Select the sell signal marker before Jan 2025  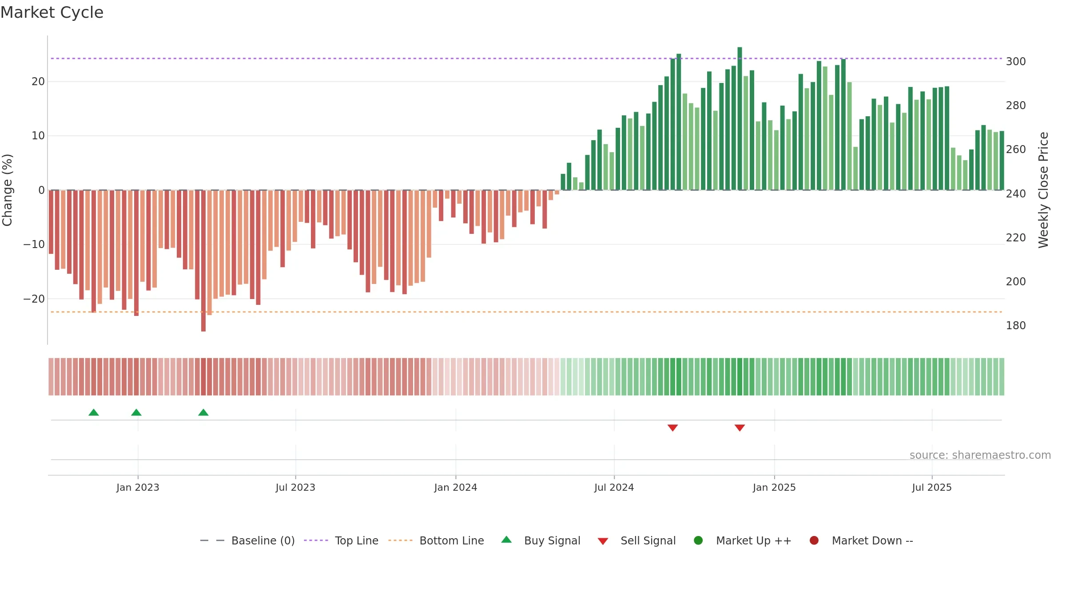[x=740, y=428]
